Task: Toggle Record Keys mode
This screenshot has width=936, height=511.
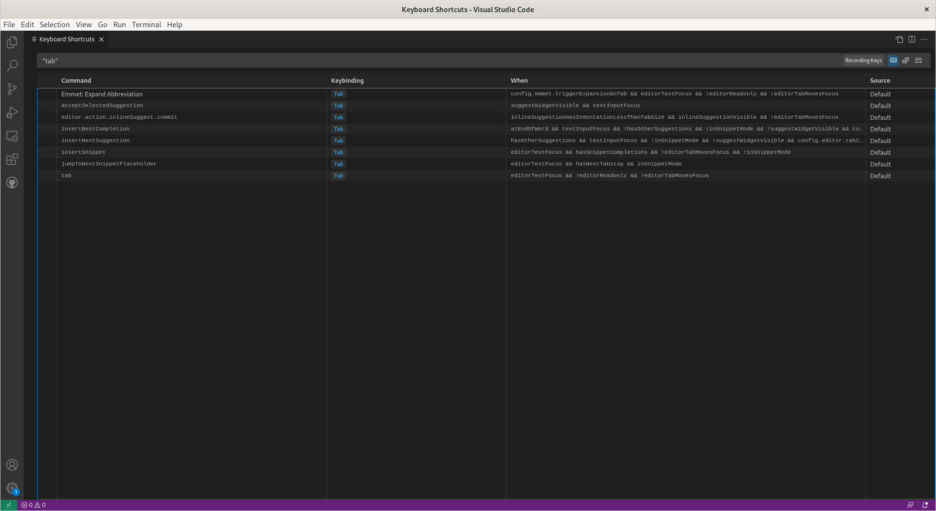Action: (893, 60)
